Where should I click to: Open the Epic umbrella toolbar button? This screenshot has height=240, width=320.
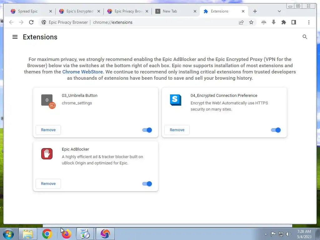pyautogui.click(x=264, y=22)
